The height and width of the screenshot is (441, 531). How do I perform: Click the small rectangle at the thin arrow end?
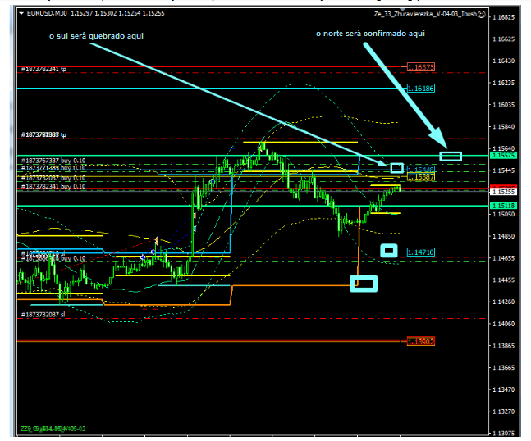point(396,167)
